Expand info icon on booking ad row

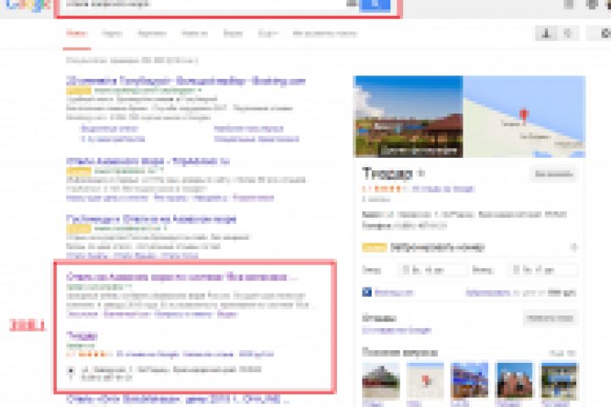point(574,247)
